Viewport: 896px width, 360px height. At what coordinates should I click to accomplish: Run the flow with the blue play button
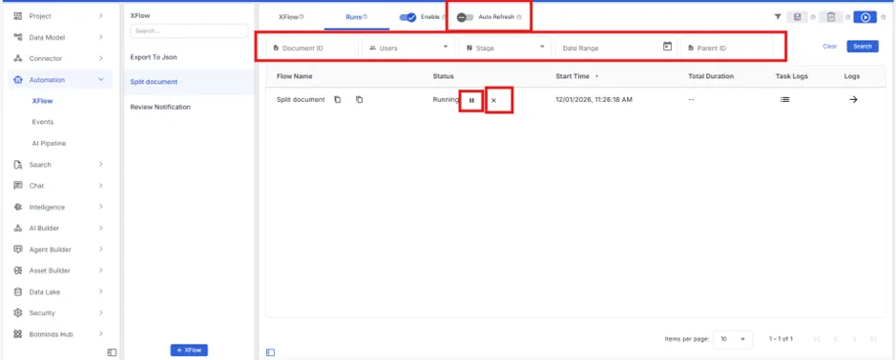click(x=865, y=17)
